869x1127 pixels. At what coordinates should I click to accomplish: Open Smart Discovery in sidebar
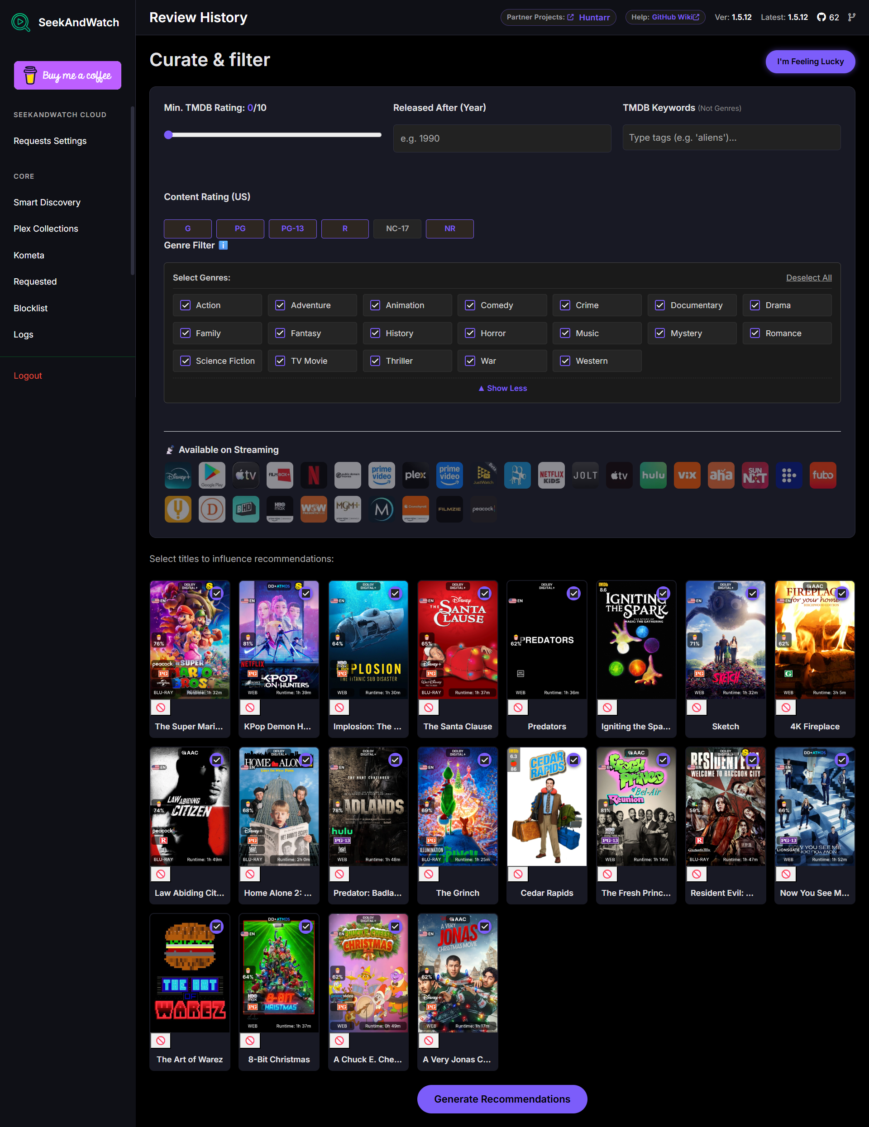[47, 202]
